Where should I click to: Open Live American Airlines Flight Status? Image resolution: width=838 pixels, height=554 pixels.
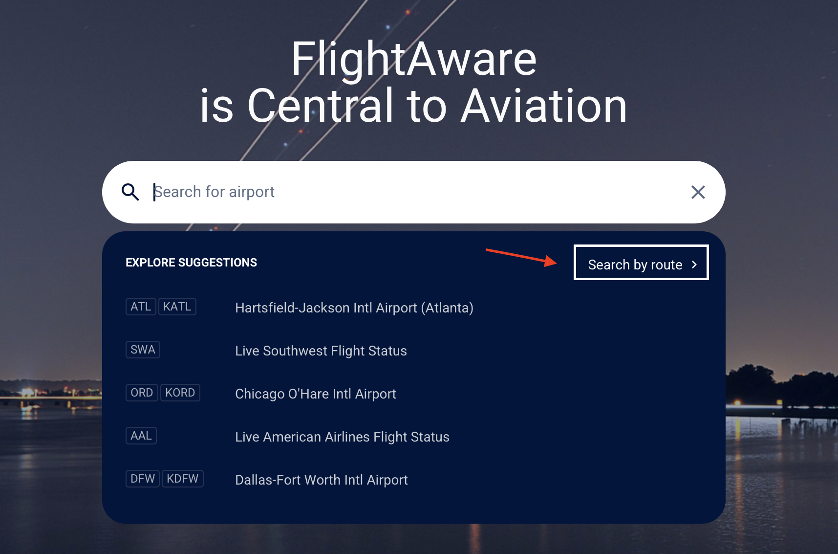[342, 437]
